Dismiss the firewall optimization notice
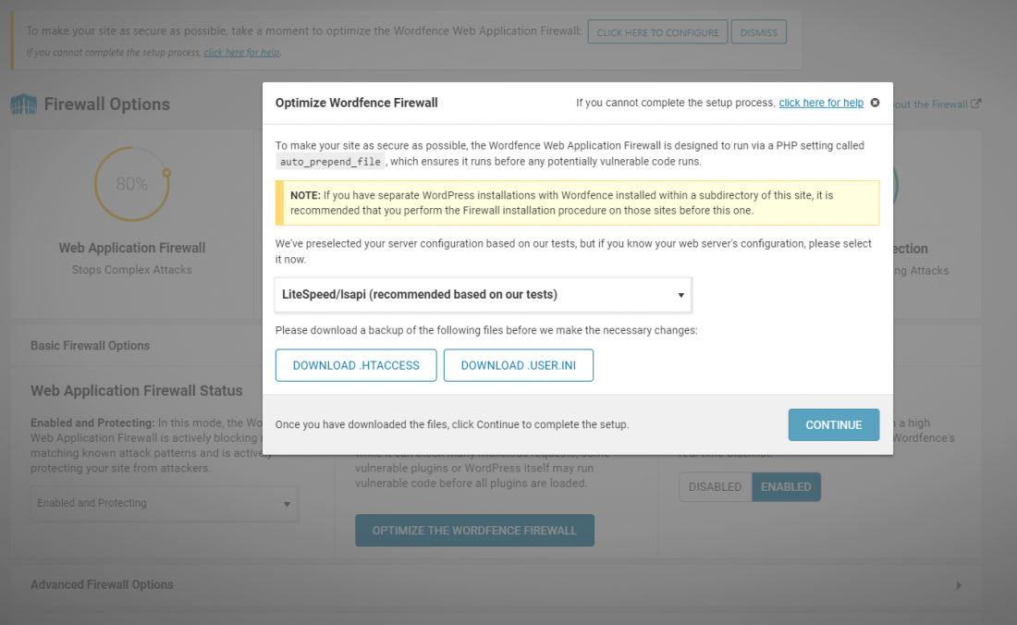Image resolution: width=1017 pixels, height=625 pixels. [759, 31]
